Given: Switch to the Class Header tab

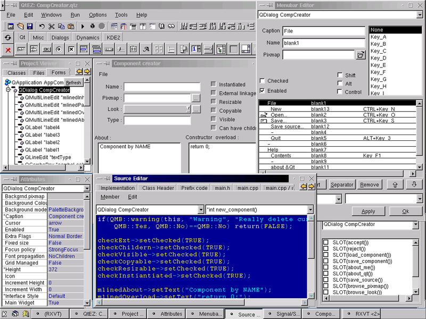Looking at the screenshot, I should point(158,188).
